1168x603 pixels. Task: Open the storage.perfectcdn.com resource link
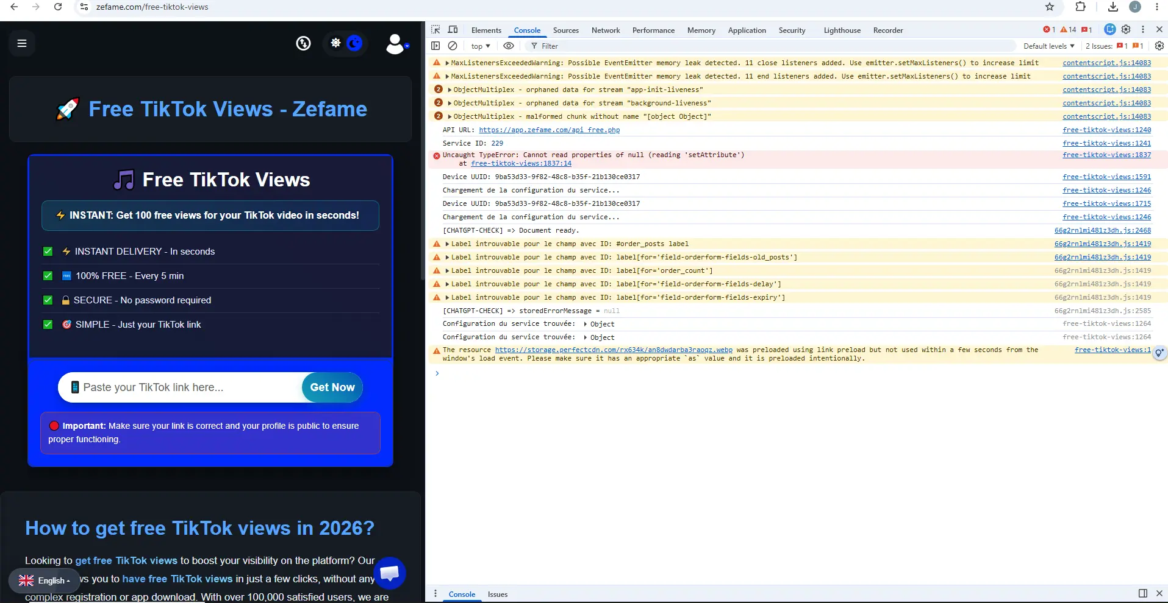click(614, 350)
